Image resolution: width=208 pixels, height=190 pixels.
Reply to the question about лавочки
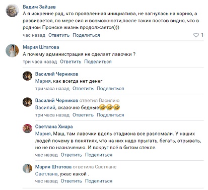coord(71,61)
